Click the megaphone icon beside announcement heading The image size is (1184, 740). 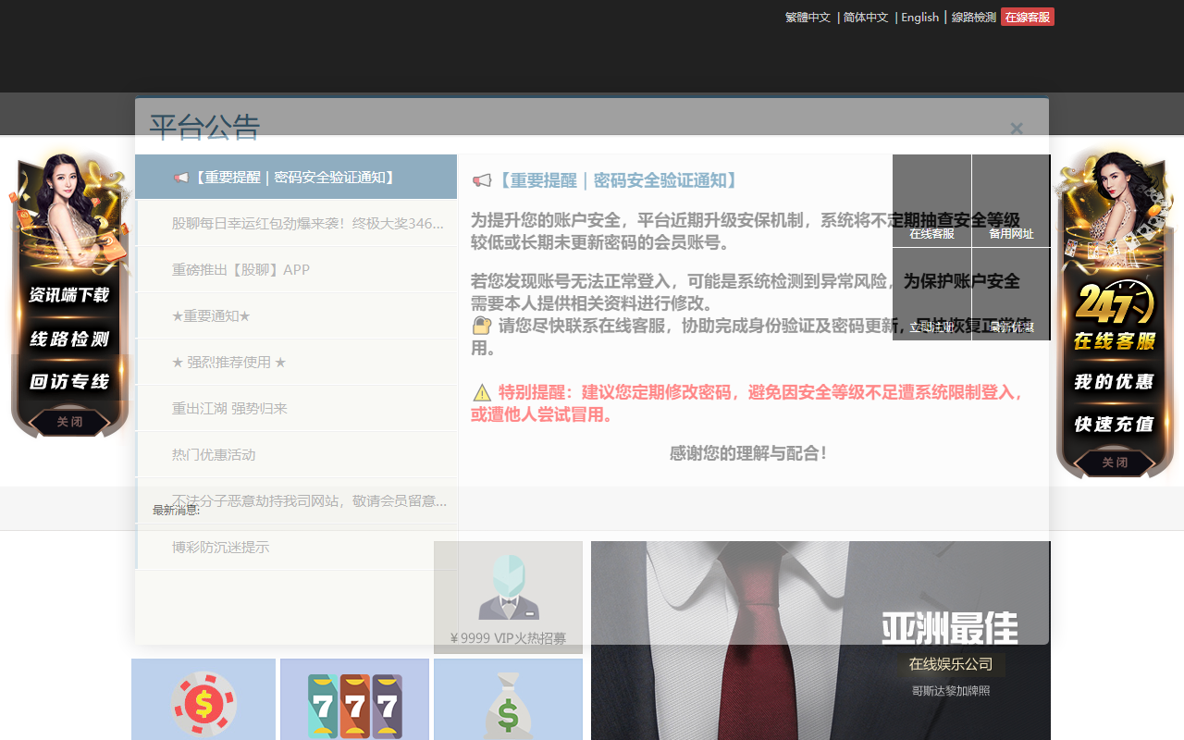pos(482,180)
